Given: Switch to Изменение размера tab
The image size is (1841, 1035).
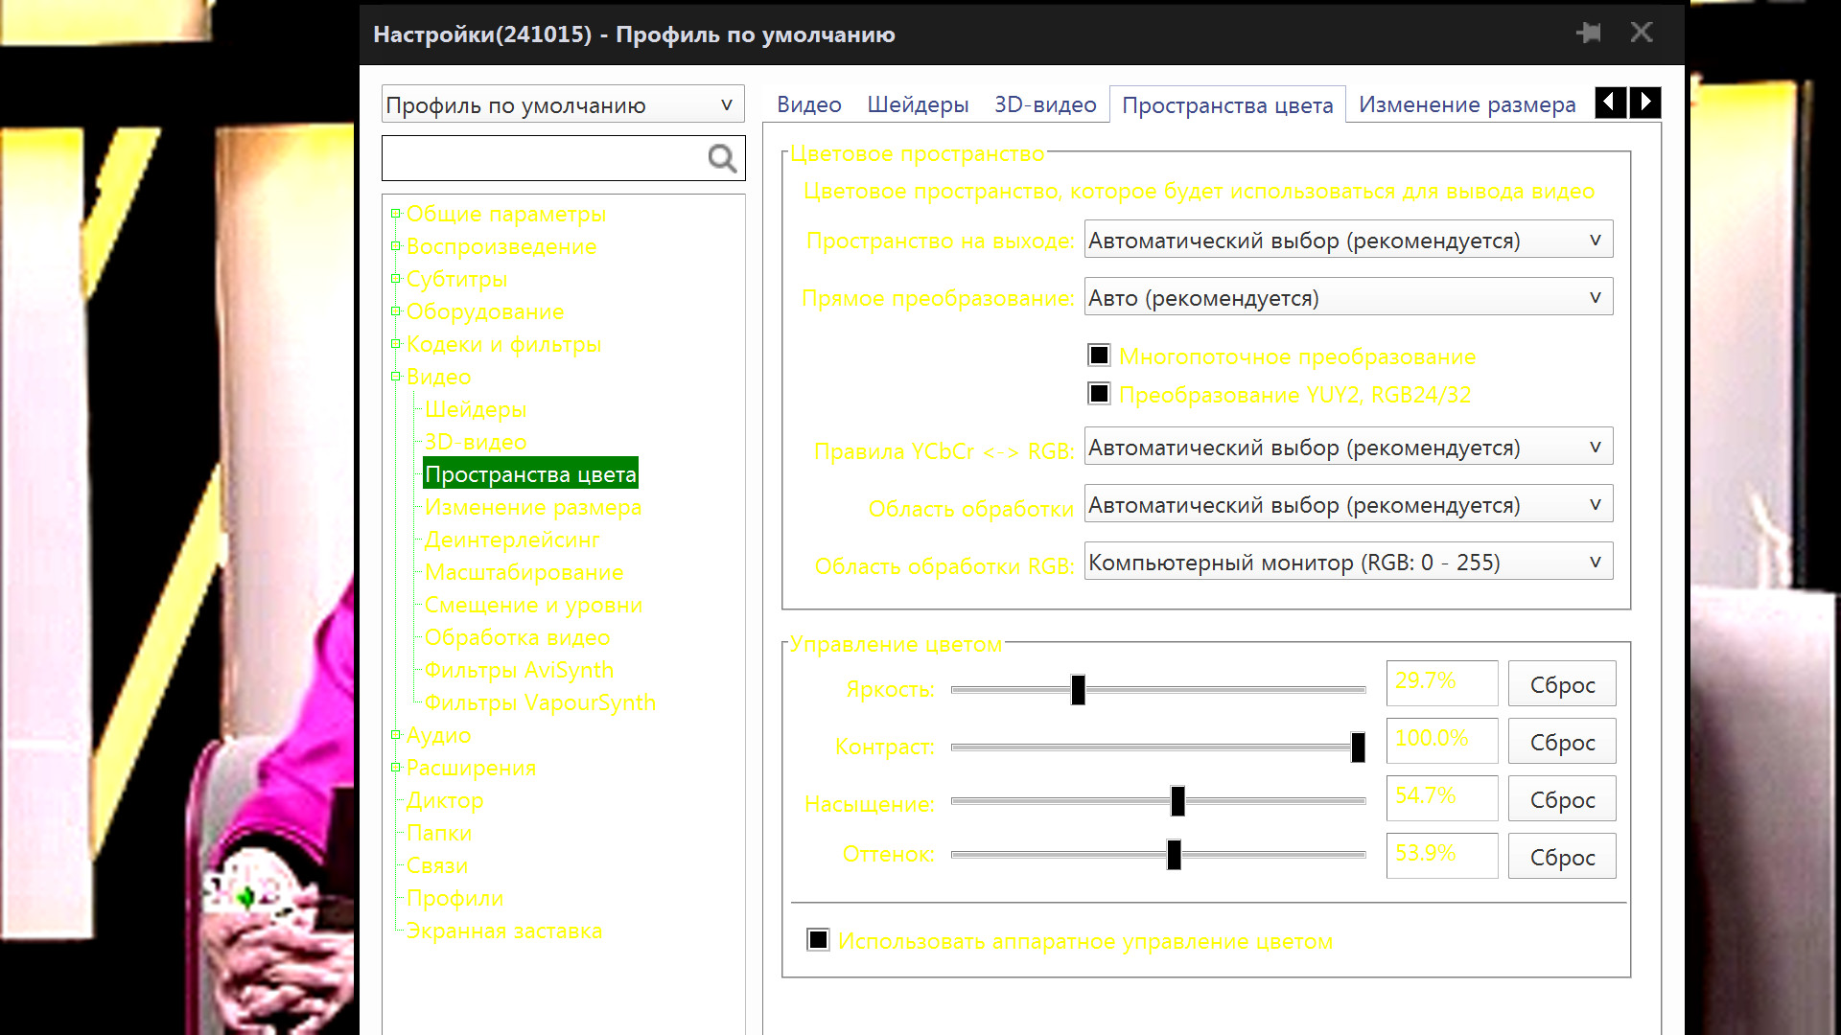Looking at the screenshot, I should [1466, 104].
